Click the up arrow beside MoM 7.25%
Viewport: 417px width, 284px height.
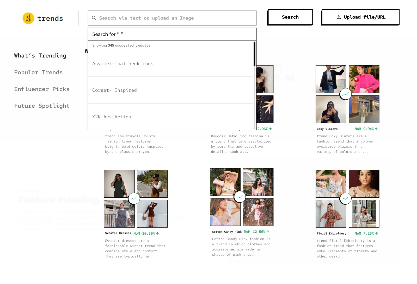[376, 233]
